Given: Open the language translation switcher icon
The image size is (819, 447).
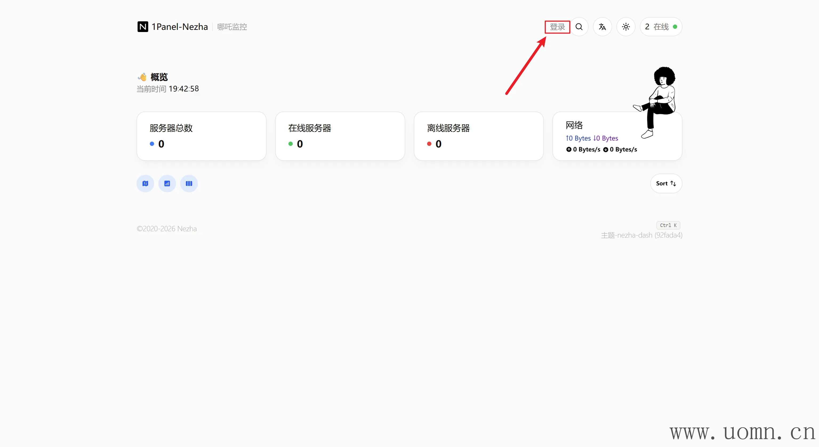Looking at the screenshot, I should point(602,27).
